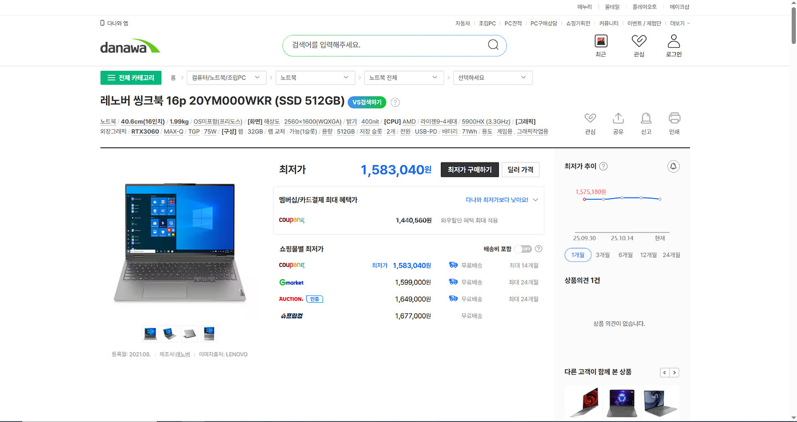The height and width of the screenshot is (422, 797).
Task: Click the help icon beside VS검색하기
Action: 395,102
